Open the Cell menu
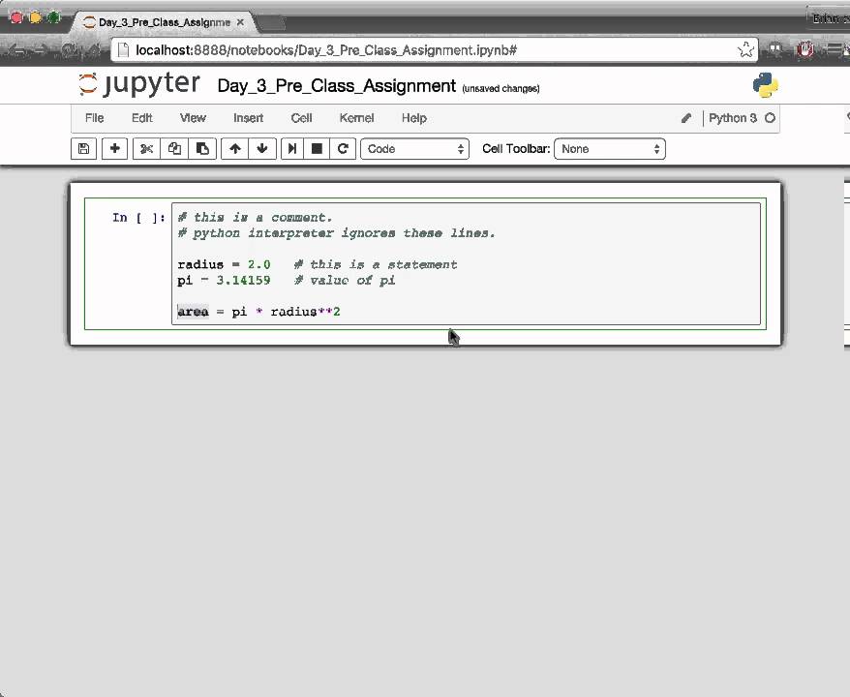Image resolution: width=850 pixels, height=697 pixels. (301, 118)
